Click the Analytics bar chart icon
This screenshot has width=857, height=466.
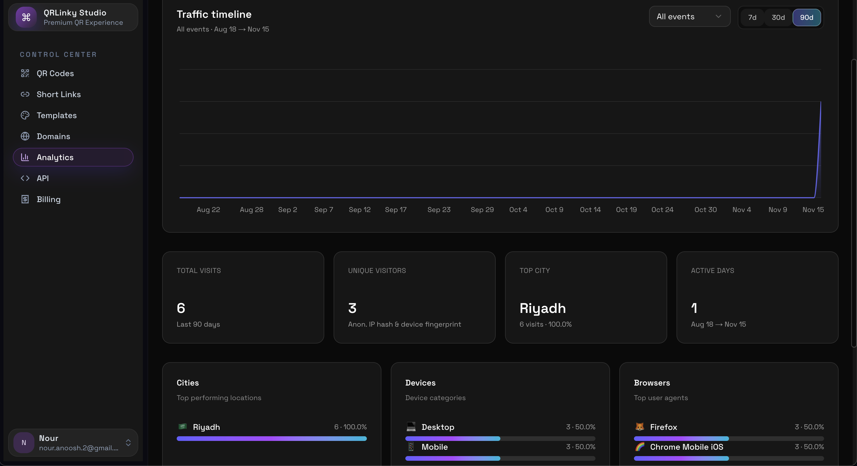(25, 157)
